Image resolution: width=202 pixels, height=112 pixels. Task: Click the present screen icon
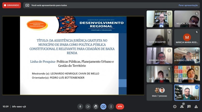tap(103, 107)
